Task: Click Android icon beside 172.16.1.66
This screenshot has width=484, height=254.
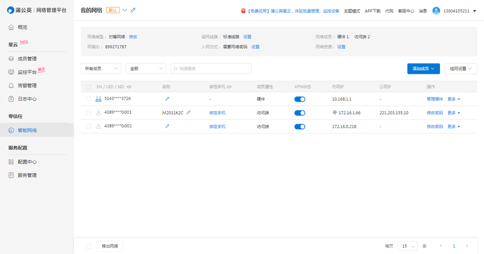Action: click(334, 113)
